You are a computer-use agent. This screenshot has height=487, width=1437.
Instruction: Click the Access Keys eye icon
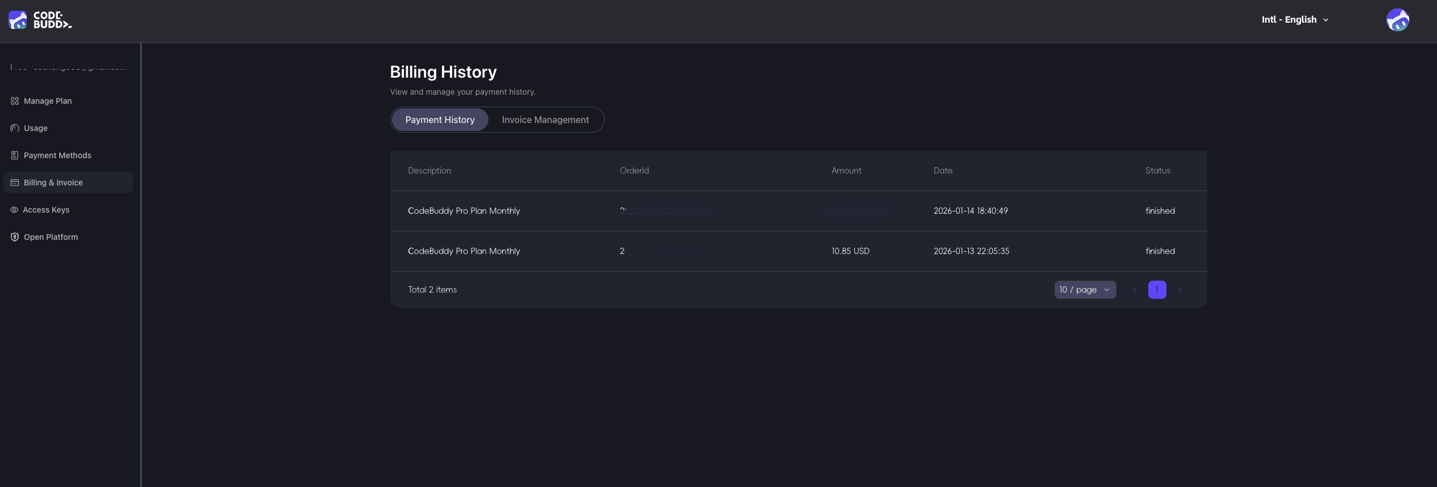coord(14,210)
